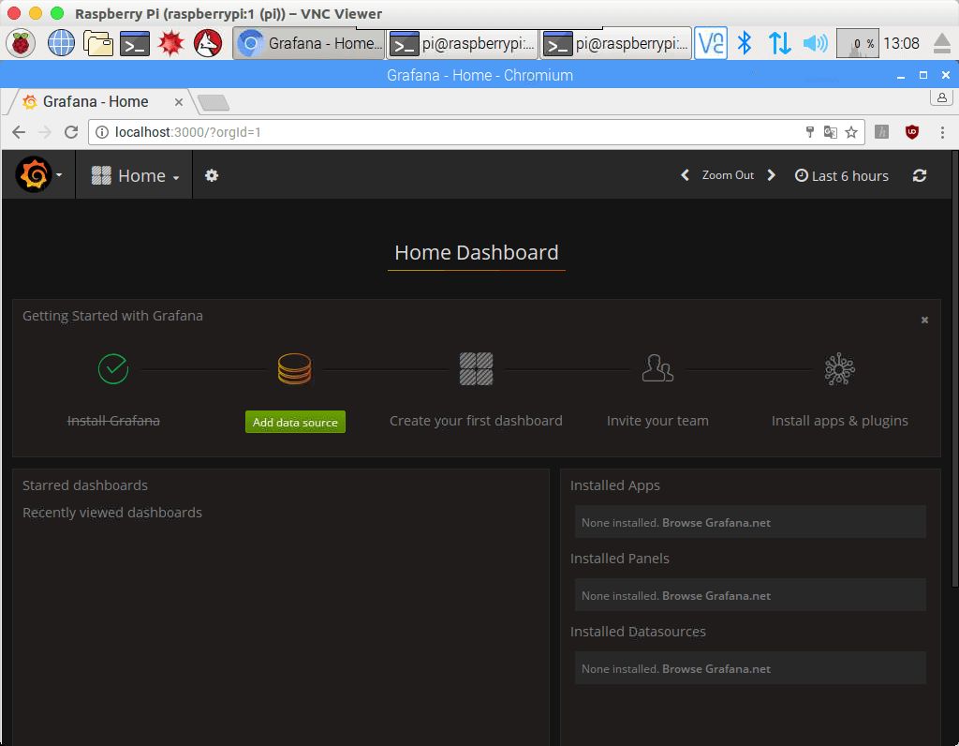Click the Install apps & plugins icon
959x746 pixels.
pyautogui.click(x=839, y=370)
